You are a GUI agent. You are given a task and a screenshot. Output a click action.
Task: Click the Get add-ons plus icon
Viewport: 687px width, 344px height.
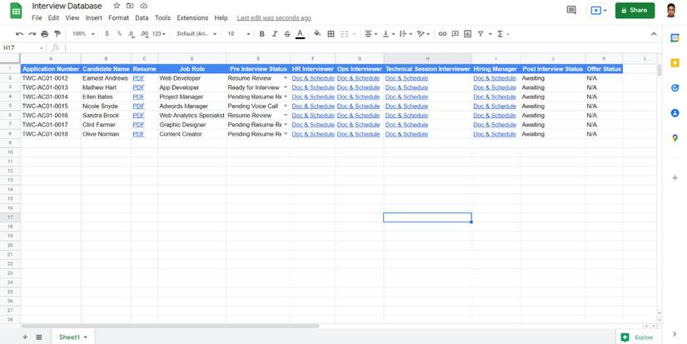tap(675, 178)
